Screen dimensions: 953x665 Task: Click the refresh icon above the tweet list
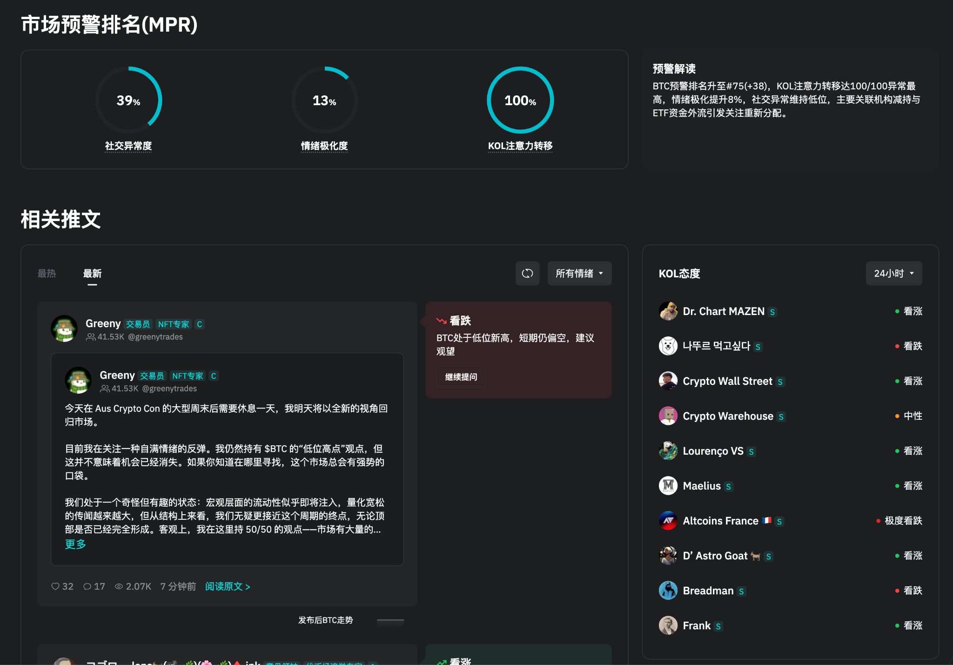coord(527,274)
